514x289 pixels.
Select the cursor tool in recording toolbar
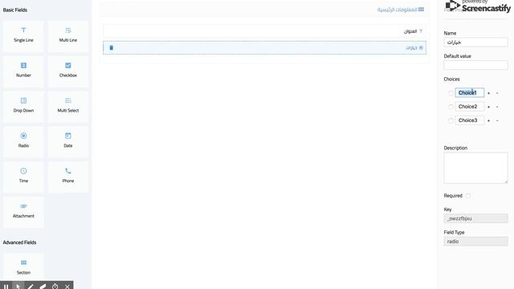18,287
